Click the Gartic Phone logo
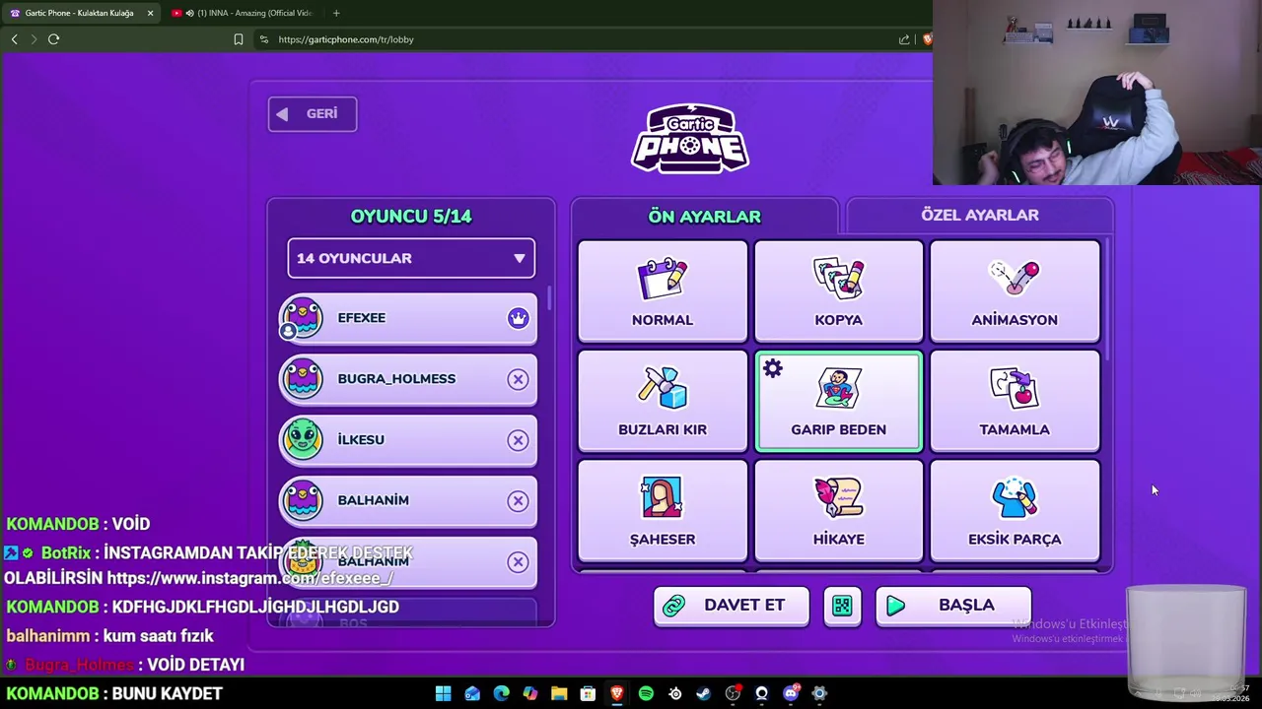1262x709 pixels. pos(690,139)
